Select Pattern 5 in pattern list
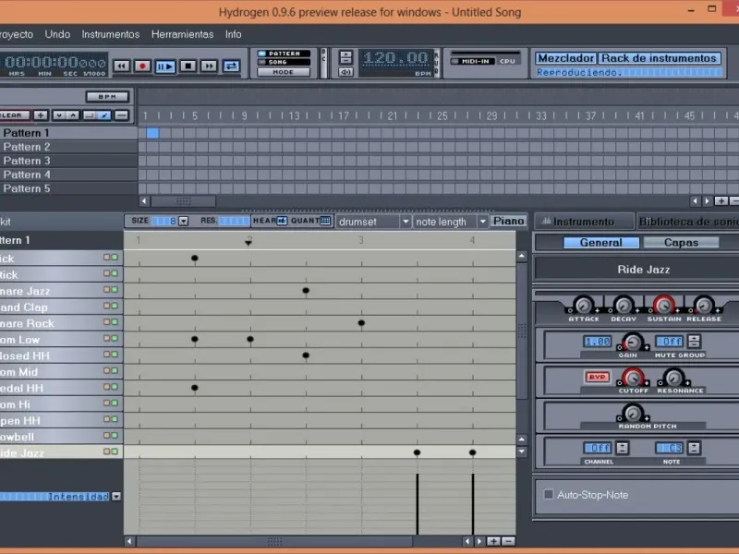Viewport: 739px width, 554px height. point(68,188)
